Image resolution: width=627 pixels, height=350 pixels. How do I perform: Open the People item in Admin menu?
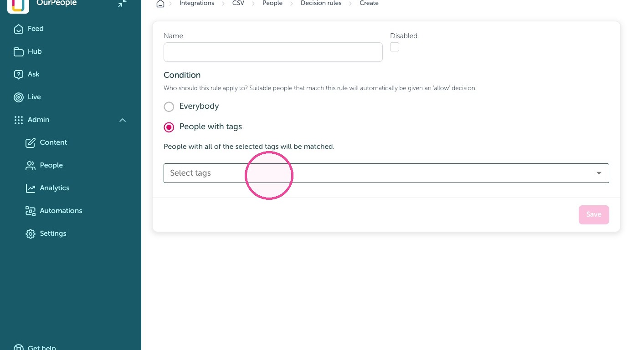pyautogui.click(x=51, y=165)
